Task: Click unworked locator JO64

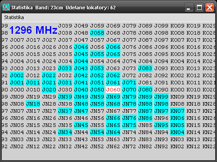Action: [113, 61]
